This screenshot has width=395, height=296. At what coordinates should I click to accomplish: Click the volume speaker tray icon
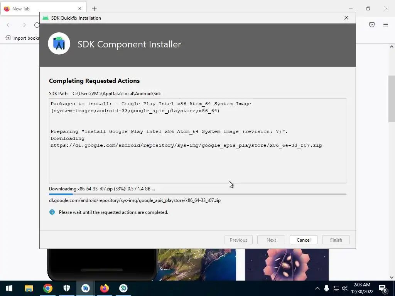(345, 288)
